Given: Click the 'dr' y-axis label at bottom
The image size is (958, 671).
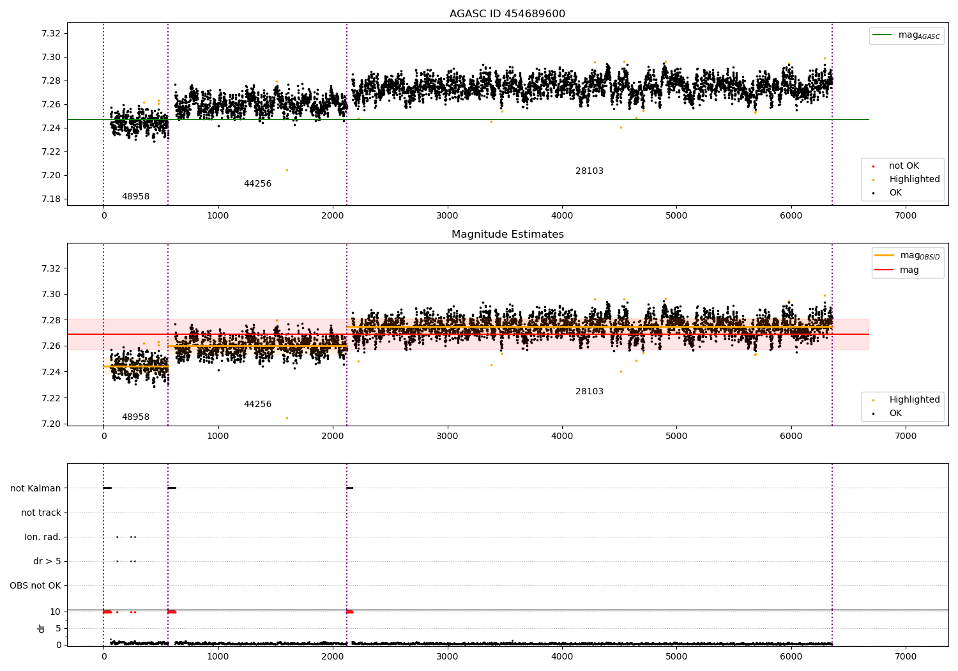Looking at the screenshot, I should coord(42,629).
